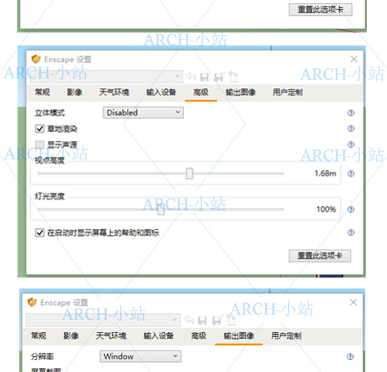Click the 灯光亮度 slider handle

[x=161, y=209]
